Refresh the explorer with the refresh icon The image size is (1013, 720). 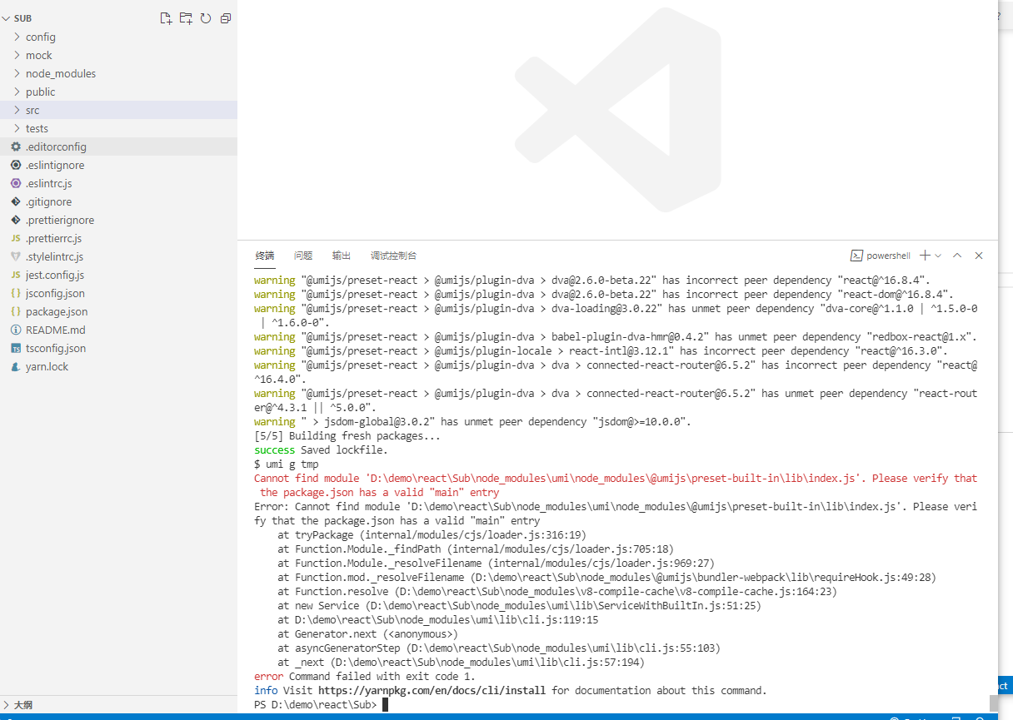pyautogui.click(x=206, y=18)
